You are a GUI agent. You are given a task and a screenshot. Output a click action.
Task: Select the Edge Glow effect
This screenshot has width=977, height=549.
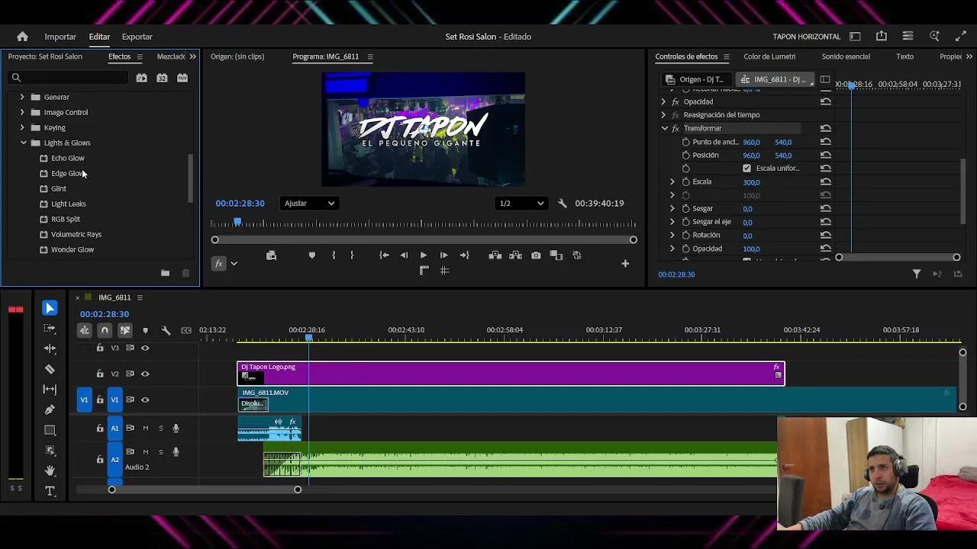pos(67,174)
